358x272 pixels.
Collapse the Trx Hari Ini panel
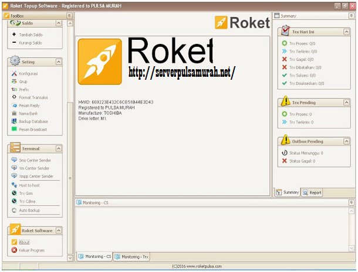click(x=347, y=32)
